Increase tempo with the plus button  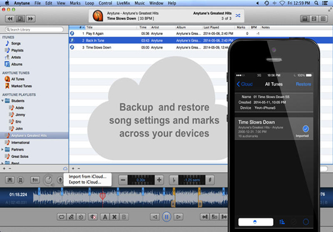(x=159, y=180)
